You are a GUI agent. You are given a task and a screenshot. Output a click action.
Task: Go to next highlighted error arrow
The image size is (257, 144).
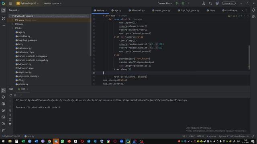248,16
